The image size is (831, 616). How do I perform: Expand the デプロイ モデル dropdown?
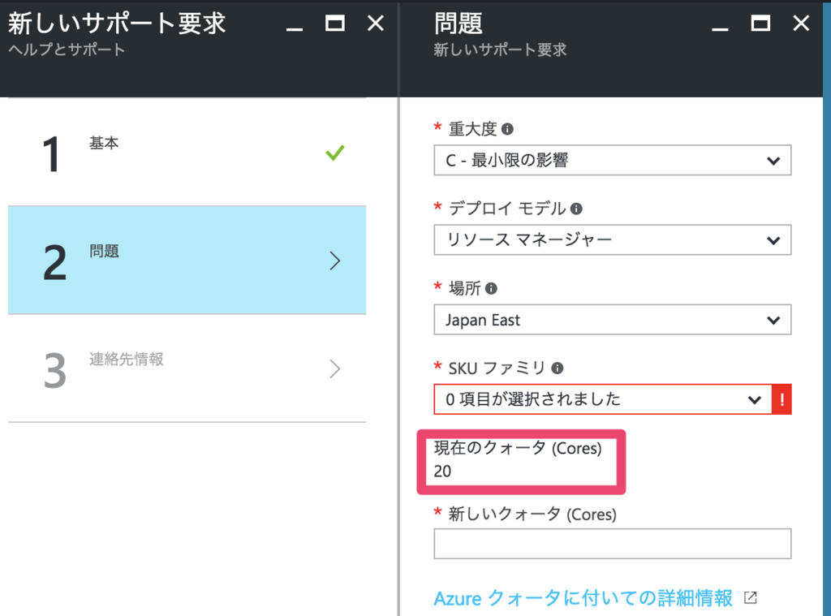612,240
